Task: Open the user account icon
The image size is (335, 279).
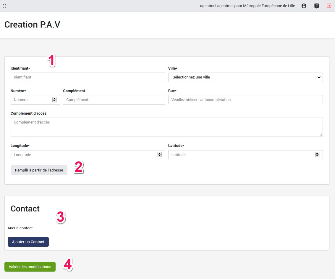Action: coord(304,6)
